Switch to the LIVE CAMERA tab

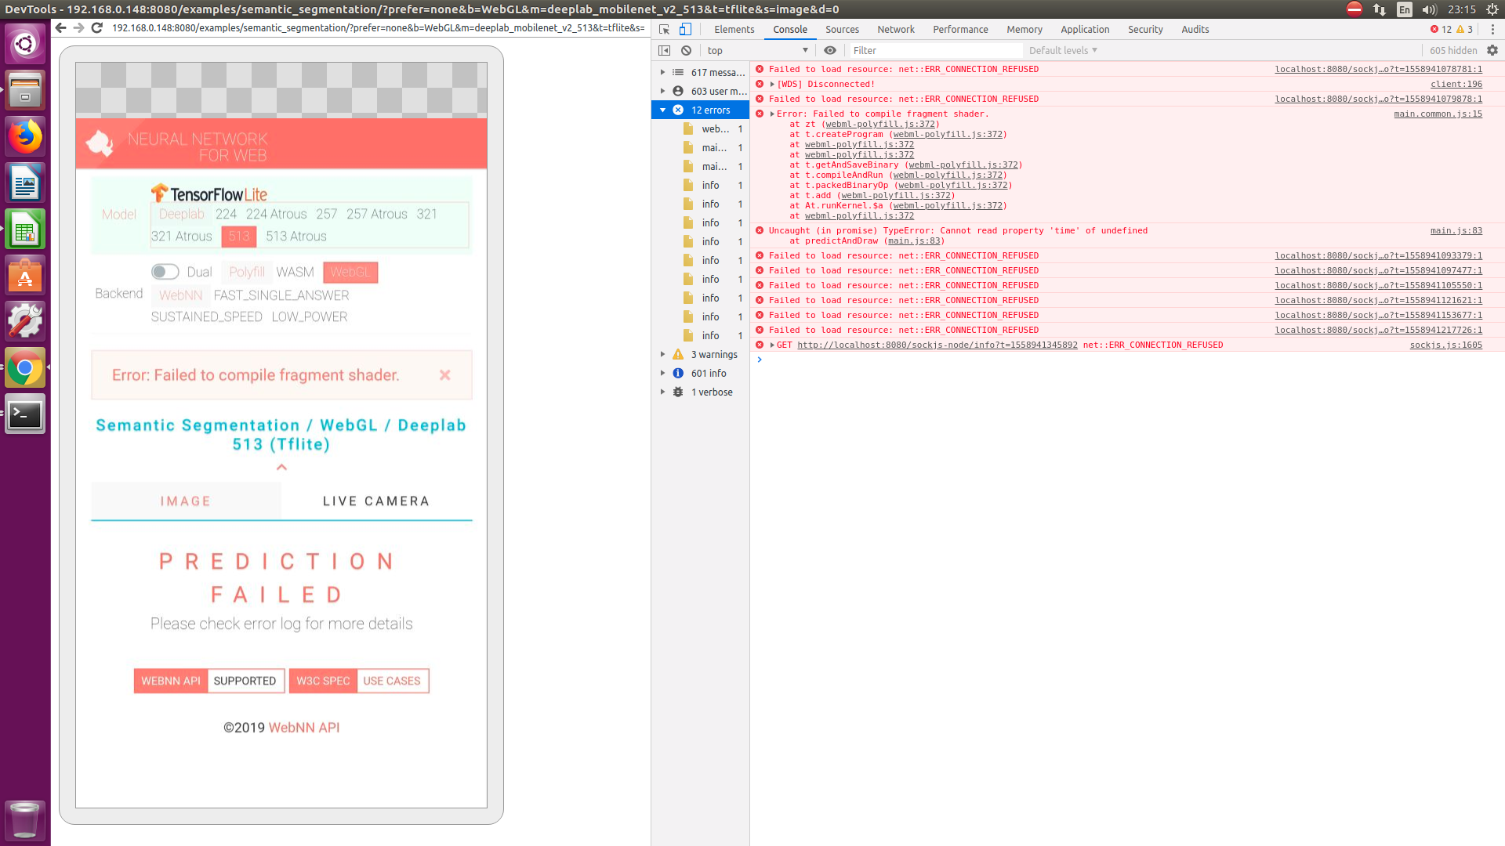tap(375, 501)
